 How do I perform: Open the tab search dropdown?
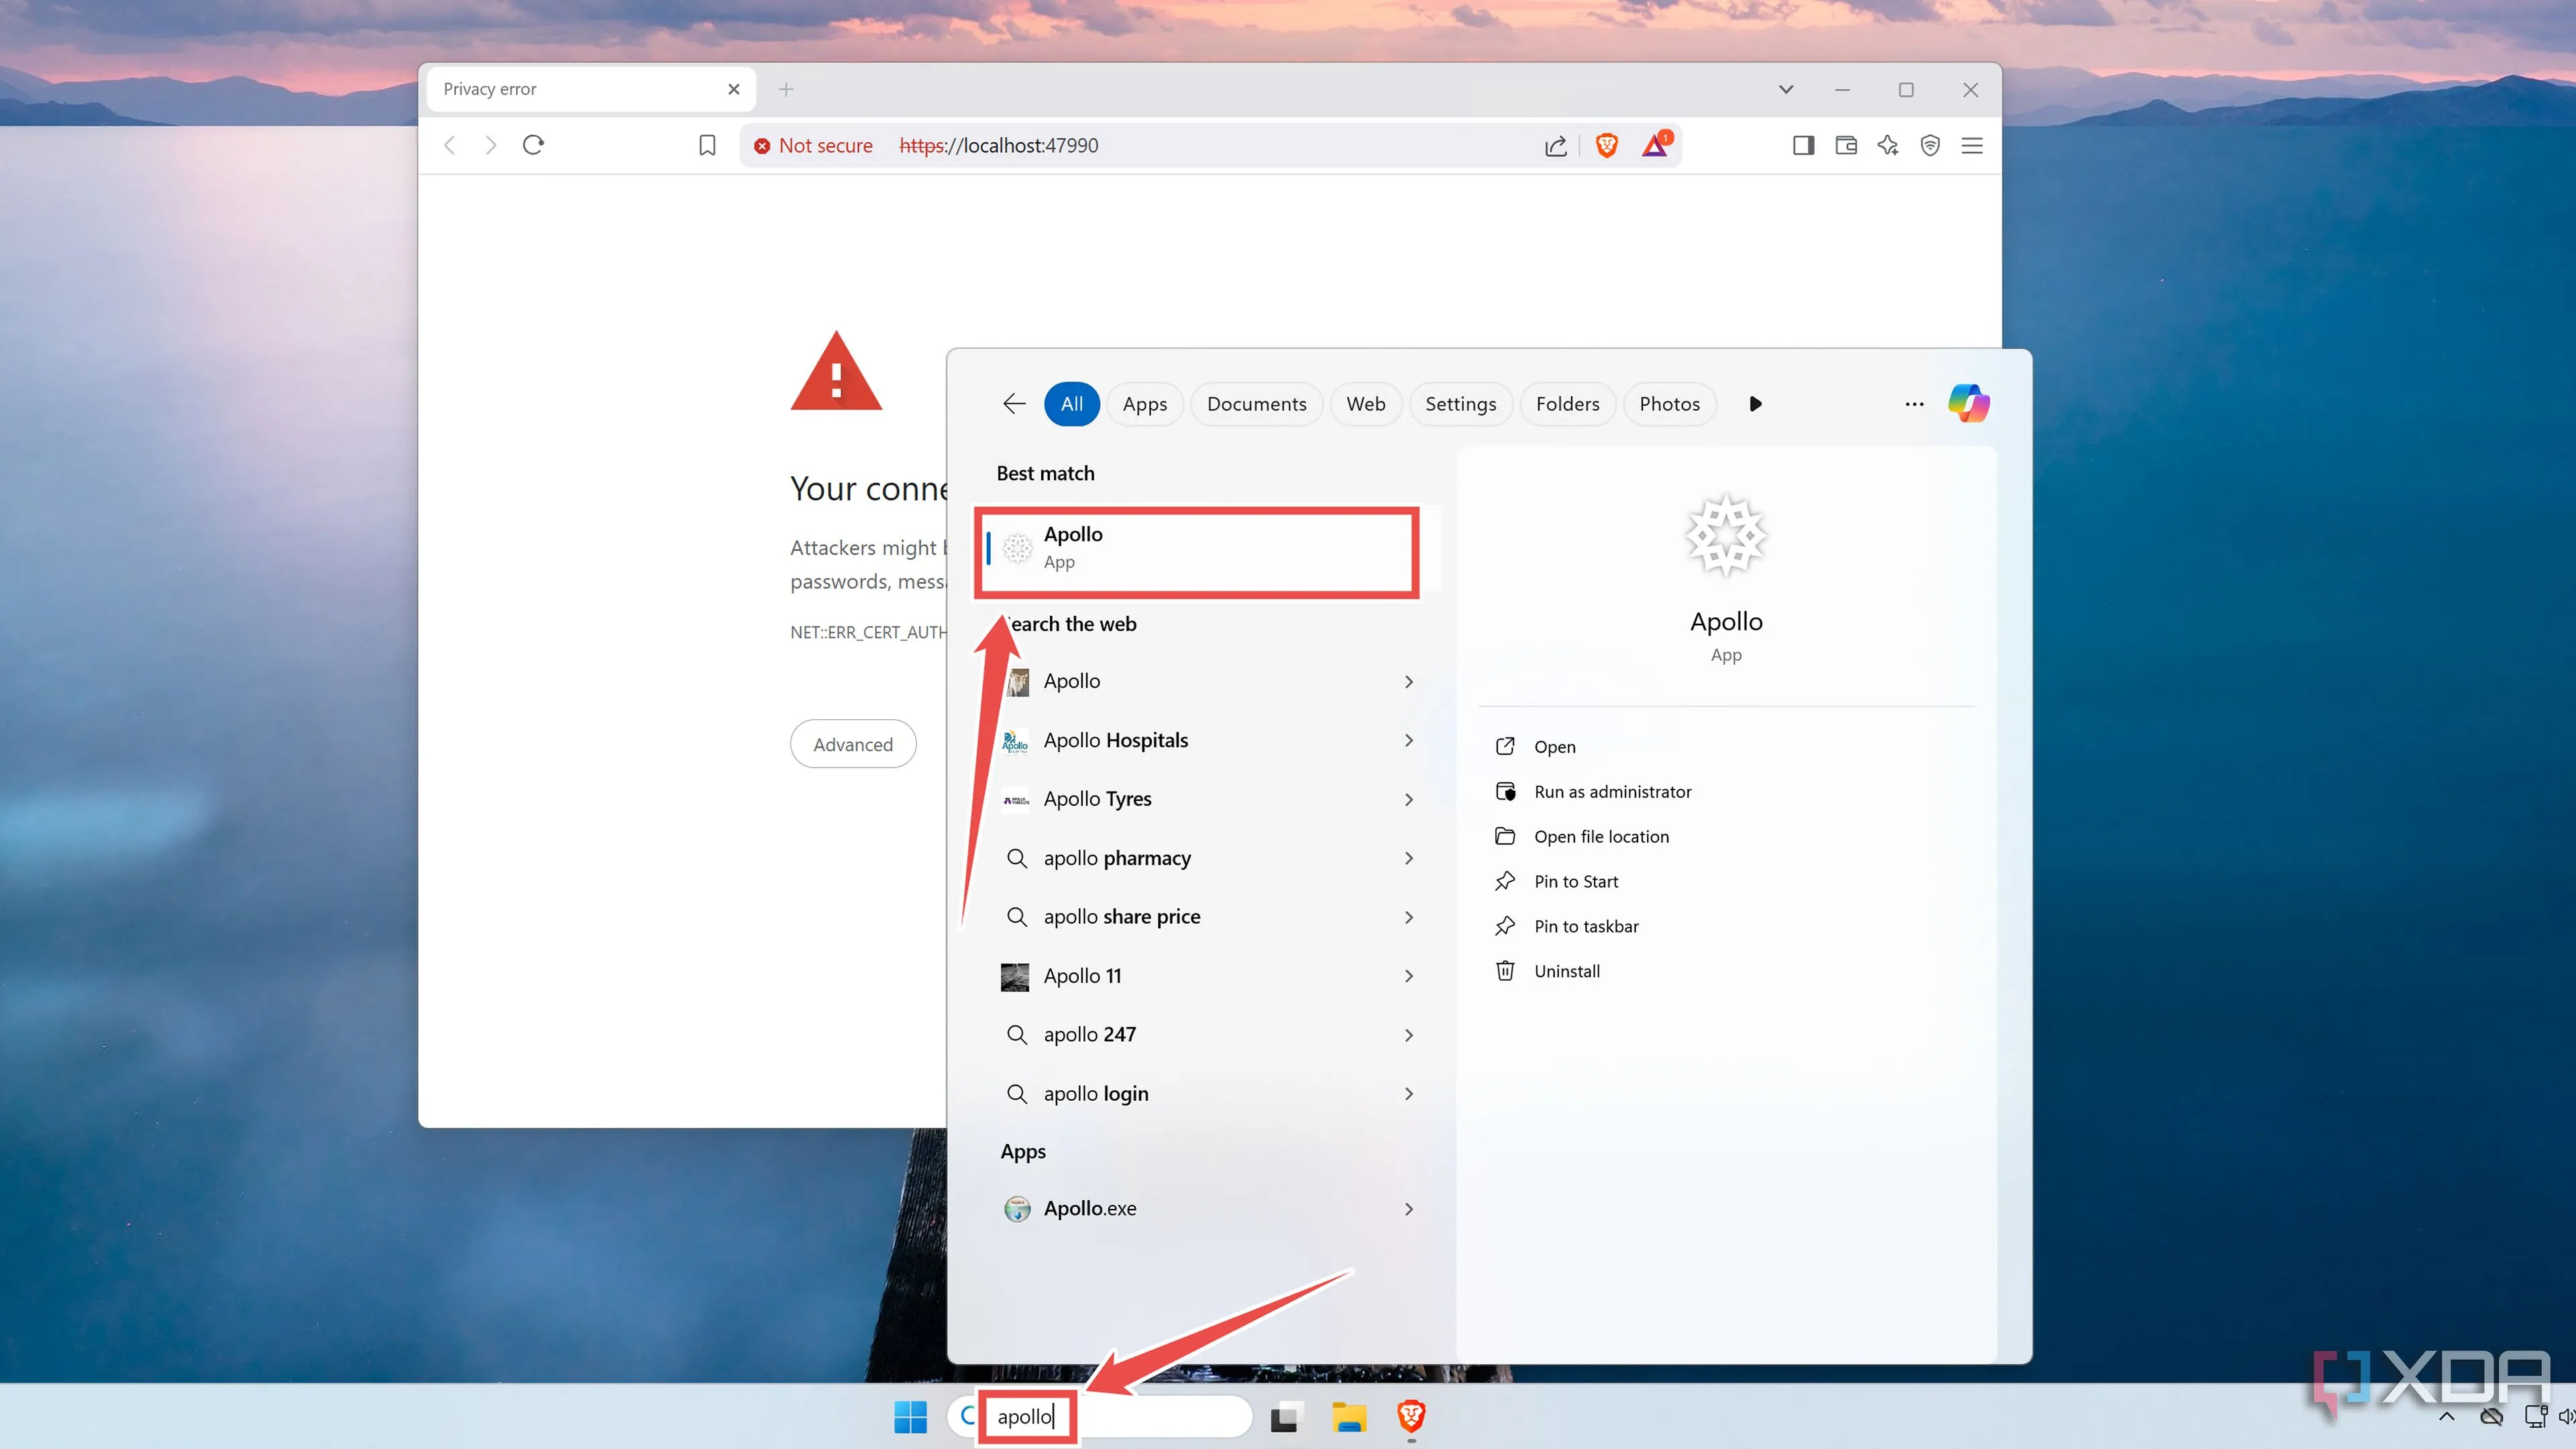[1785, 89]
